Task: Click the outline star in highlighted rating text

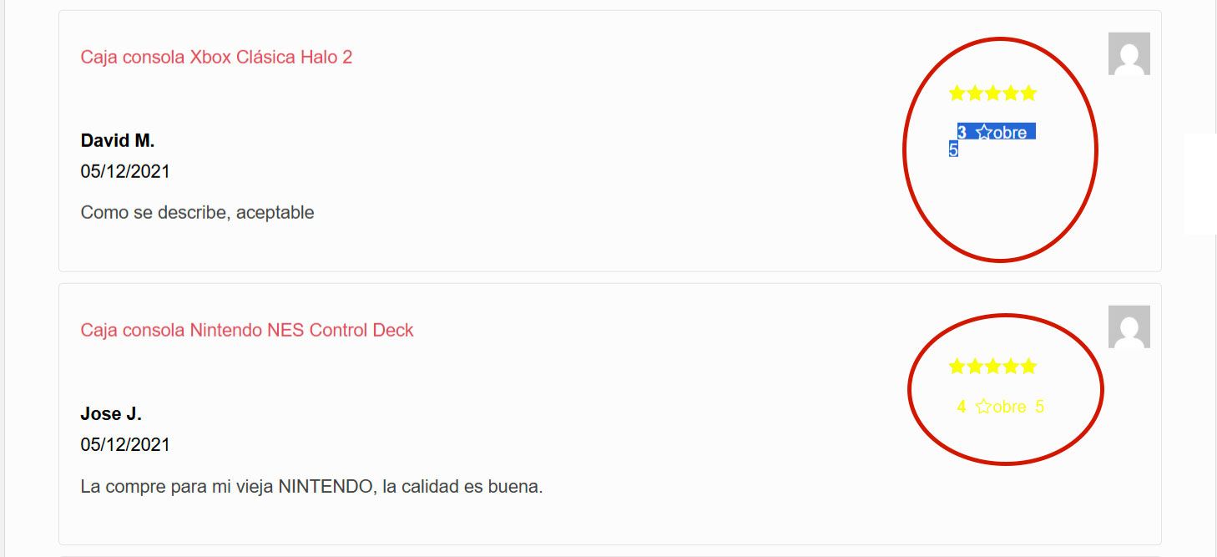Action: pyautogui.click(x=984, y=133)
